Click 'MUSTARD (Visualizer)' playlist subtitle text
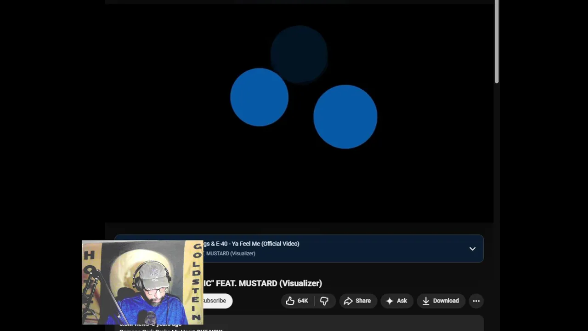This screenshot has width=588, height=331. pyautogui.click(x=231, y=253)
